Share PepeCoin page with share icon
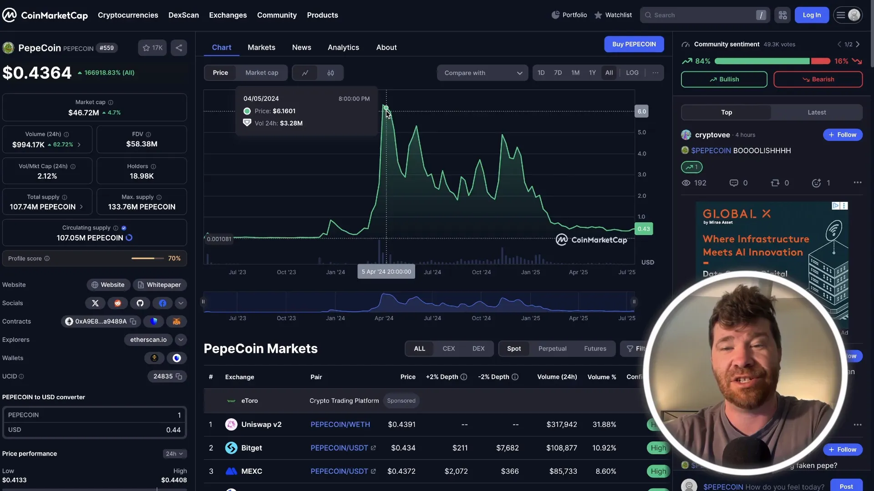Image resolution: width=874 pixels, height=491 pixels. tap(179, 48)
